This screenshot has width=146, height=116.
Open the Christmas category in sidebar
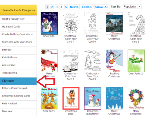coord(18,81)
